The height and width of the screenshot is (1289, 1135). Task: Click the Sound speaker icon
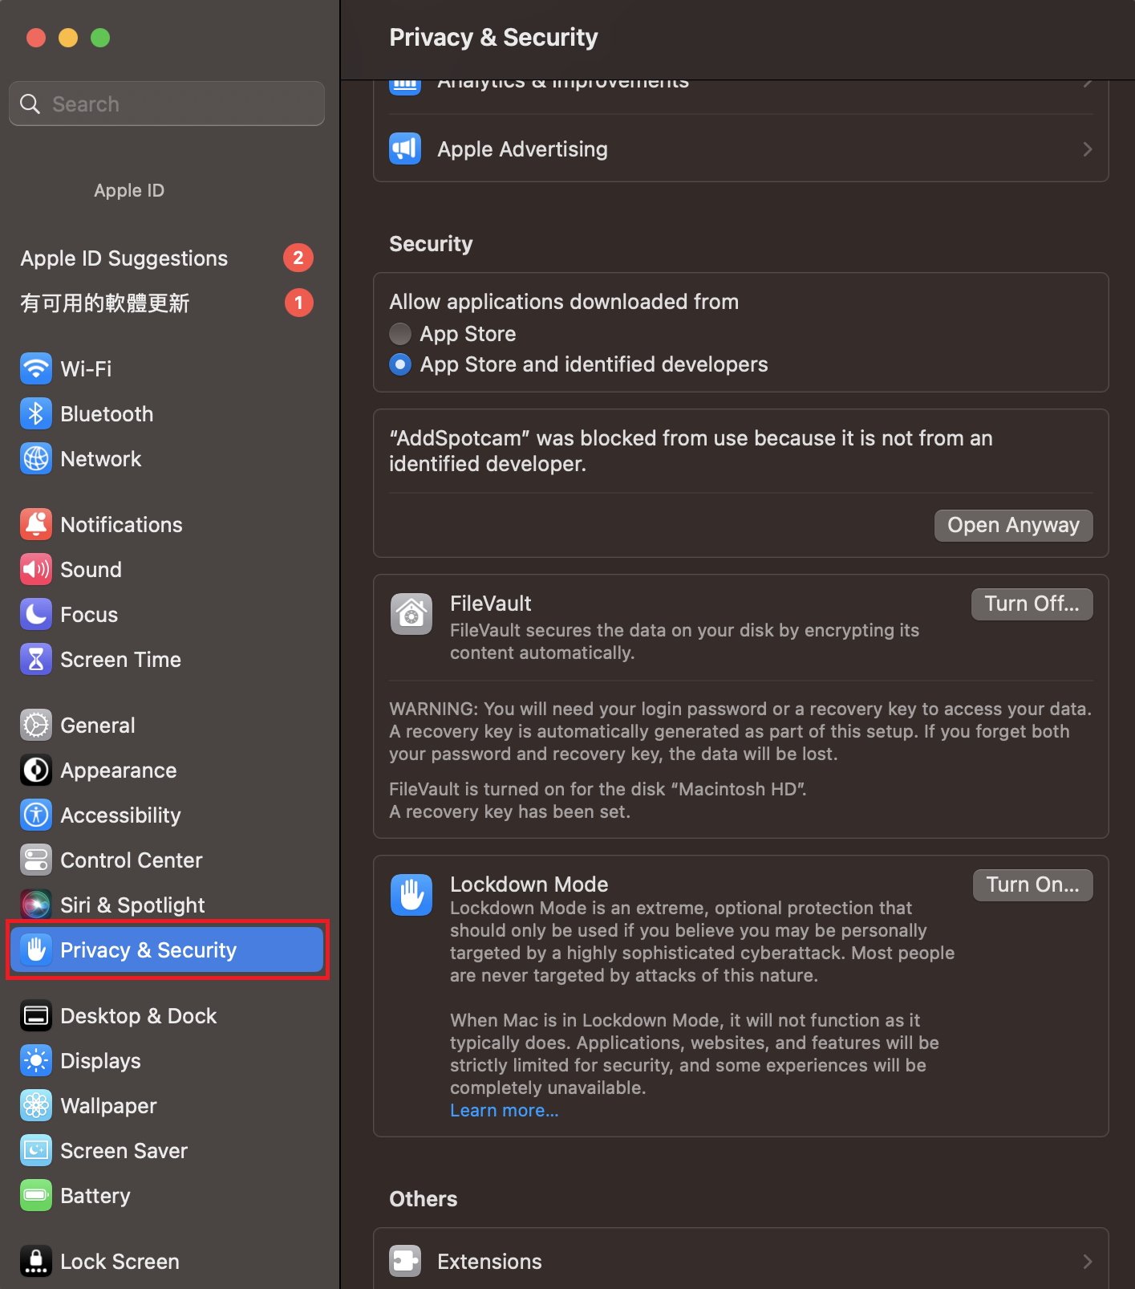tap(36, 570)
